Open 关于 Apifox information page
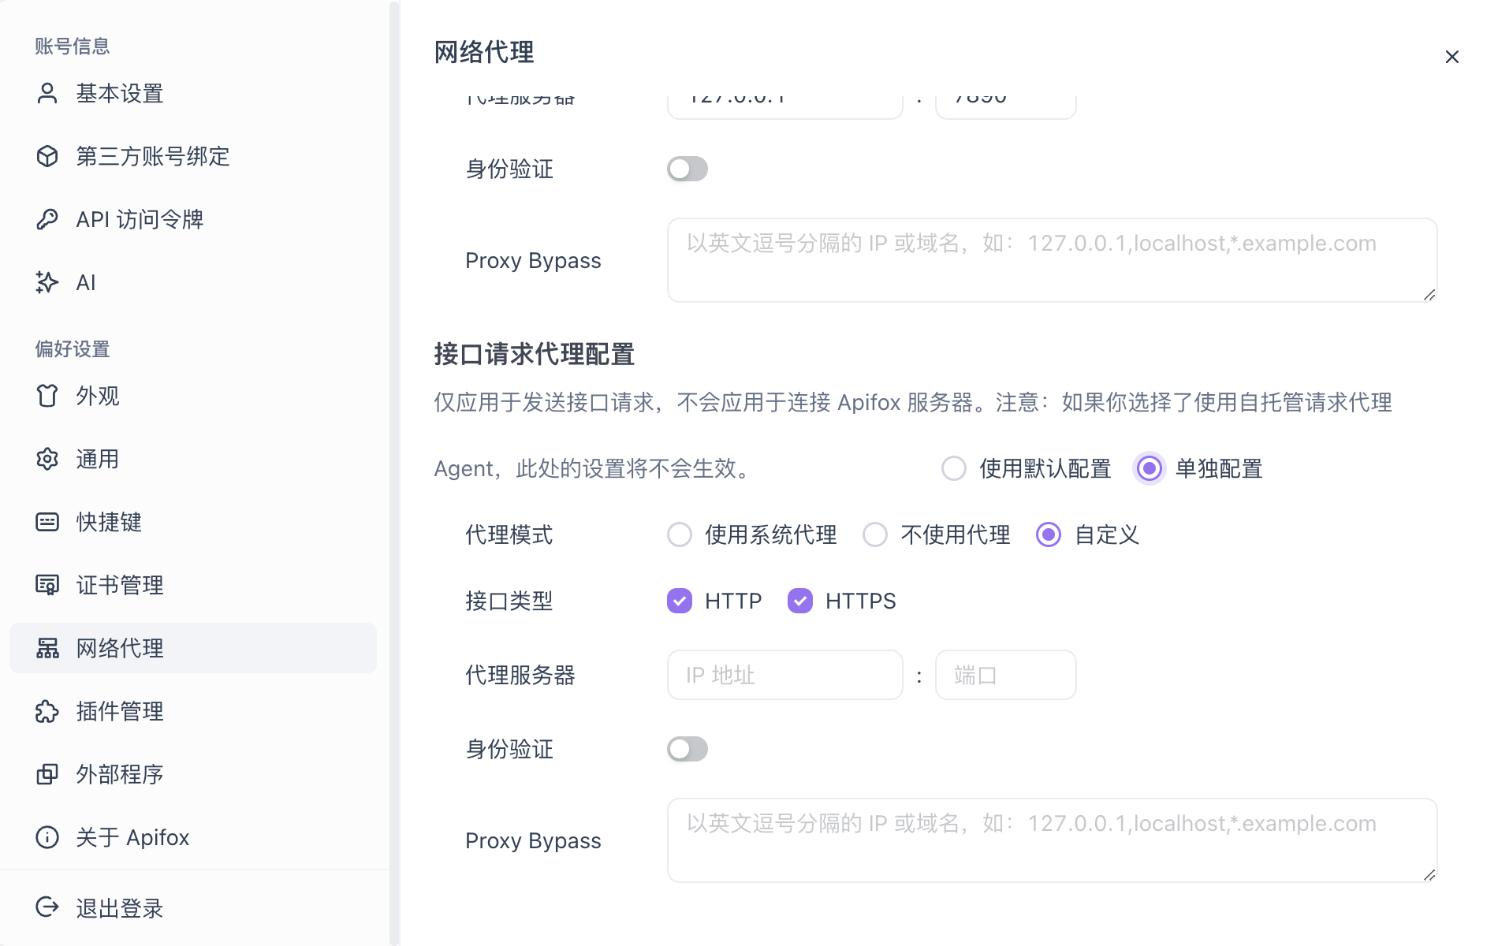The width and height of the screenshot is (1498, 946). coord(132,837)
